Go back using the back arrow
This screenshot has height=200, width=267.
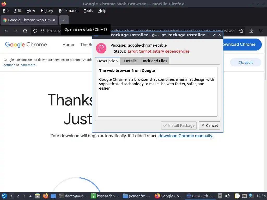[6, 31]
